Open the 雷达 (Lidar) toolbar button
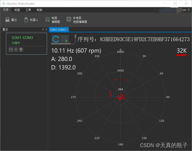The image size is (192, 151). pos(11,20)
